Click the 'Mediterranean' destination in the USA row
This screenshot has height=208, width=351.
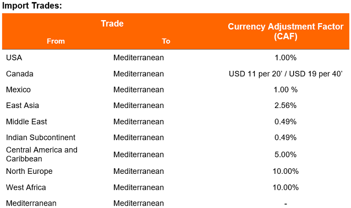138,58
